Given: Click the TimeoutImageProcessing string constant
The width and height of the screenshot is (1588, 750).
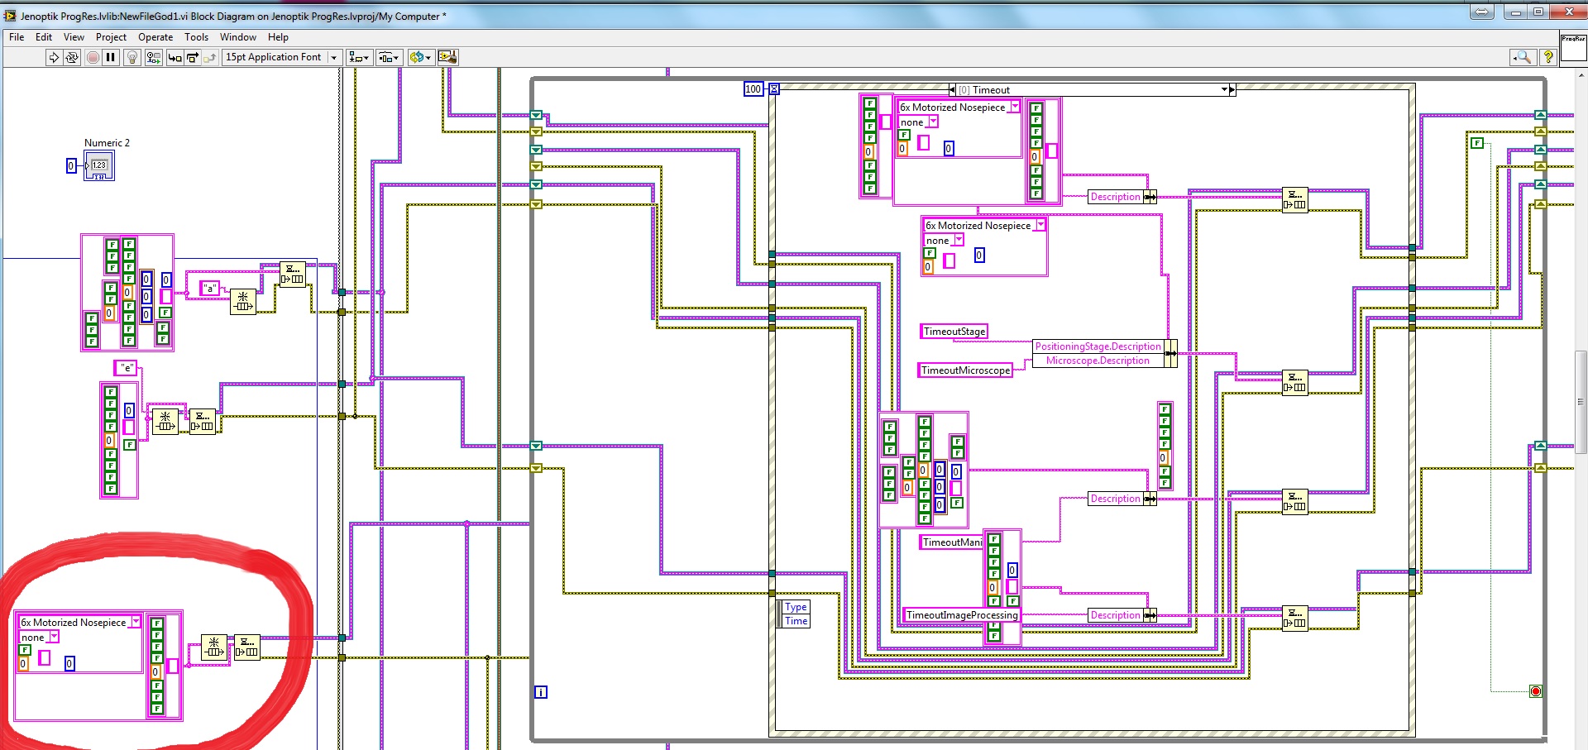Looking at the screenshot, I should click(962, 615).
